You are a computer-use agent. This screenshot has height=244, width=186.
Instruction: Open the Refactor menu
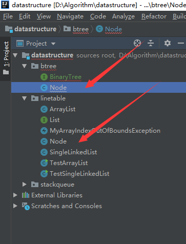[x=154, y=16]
